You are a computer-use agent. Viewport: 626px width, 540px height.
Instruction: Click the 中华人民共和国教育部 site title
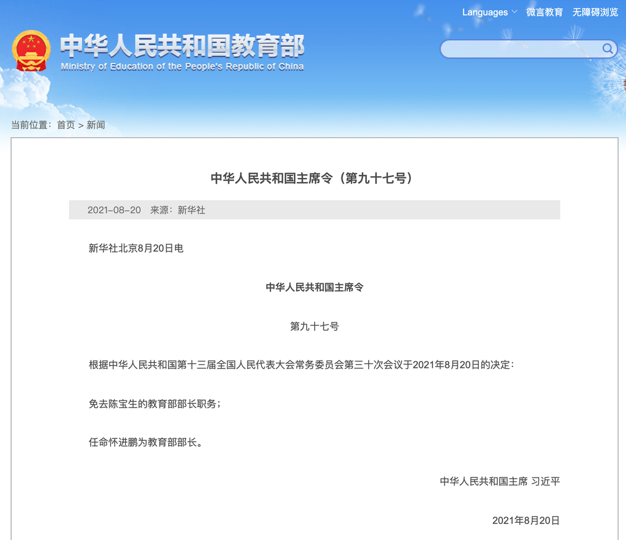(182, 46)
